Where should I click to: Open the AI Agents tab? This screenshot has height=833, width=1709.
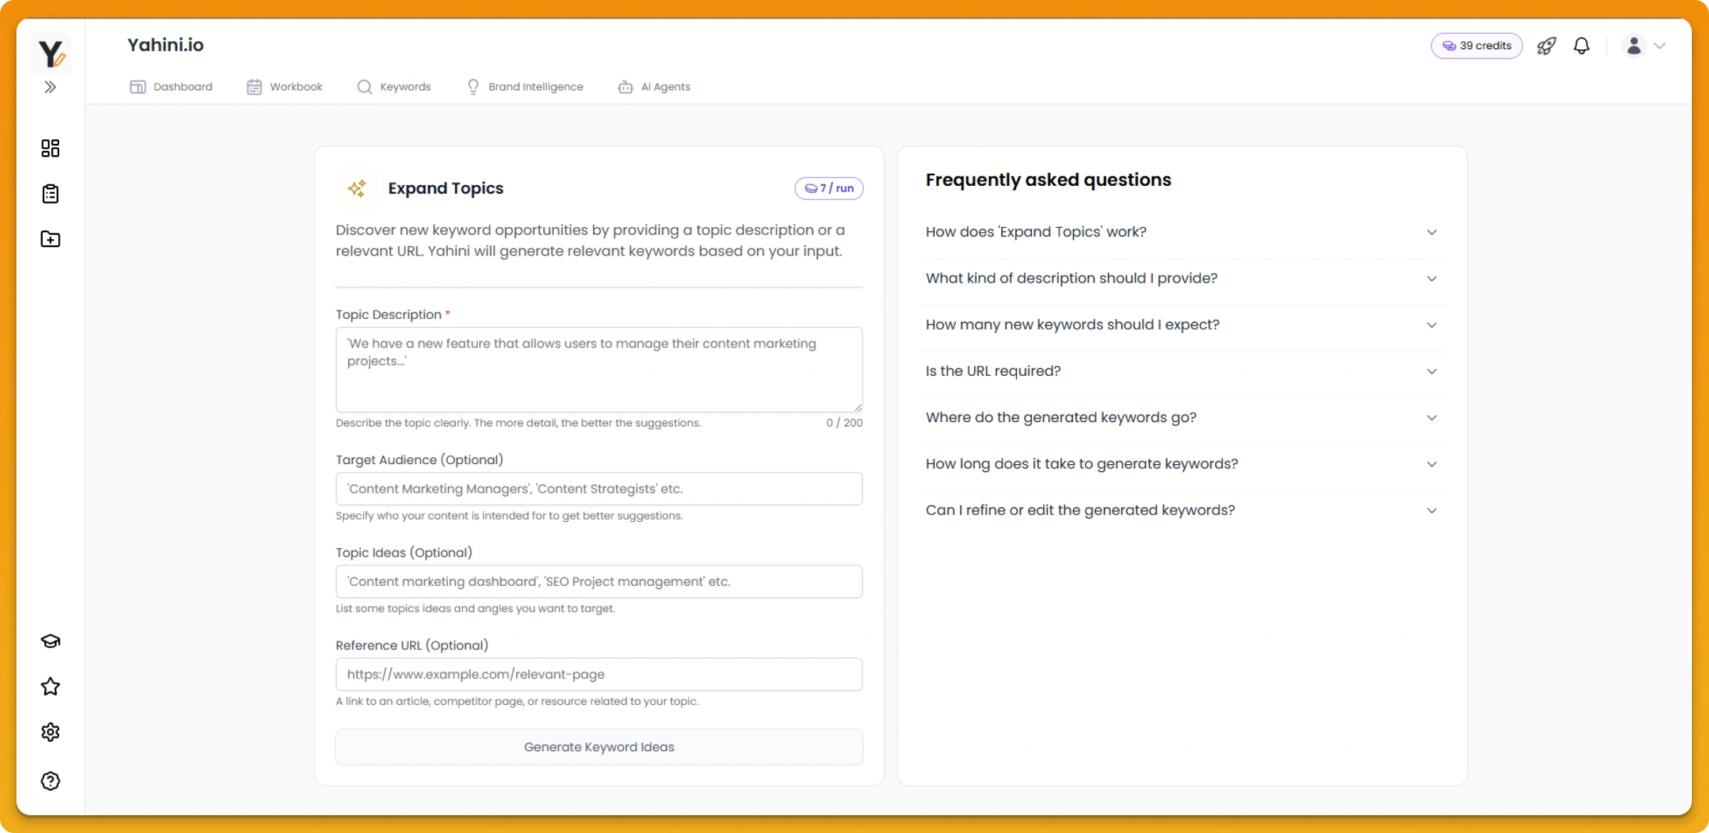654,87
